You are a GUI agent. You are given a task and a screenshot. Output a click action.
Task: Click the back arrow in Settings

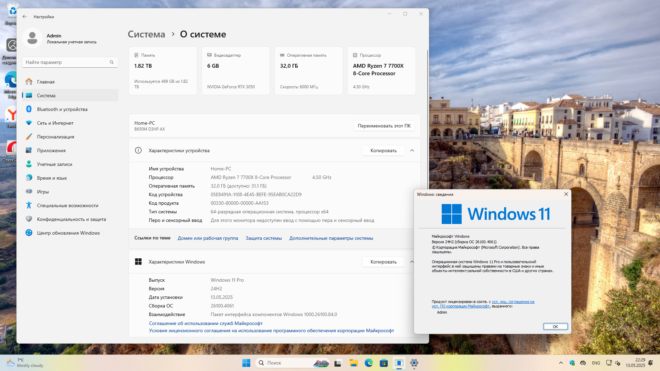click(24, 16)
